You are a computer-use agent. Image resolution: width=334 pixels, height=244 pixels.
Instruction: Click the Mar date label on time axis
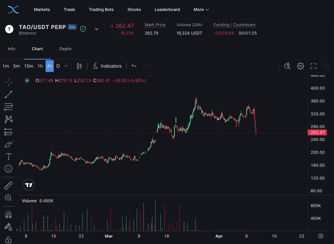coord(109,236)
